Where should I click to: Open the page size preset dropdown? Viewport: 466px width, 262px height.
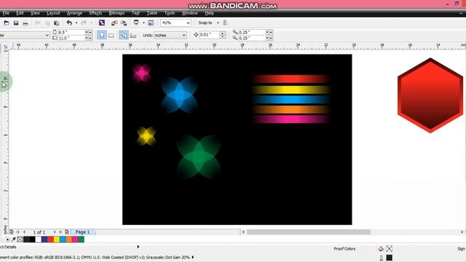tap(47, 36)
